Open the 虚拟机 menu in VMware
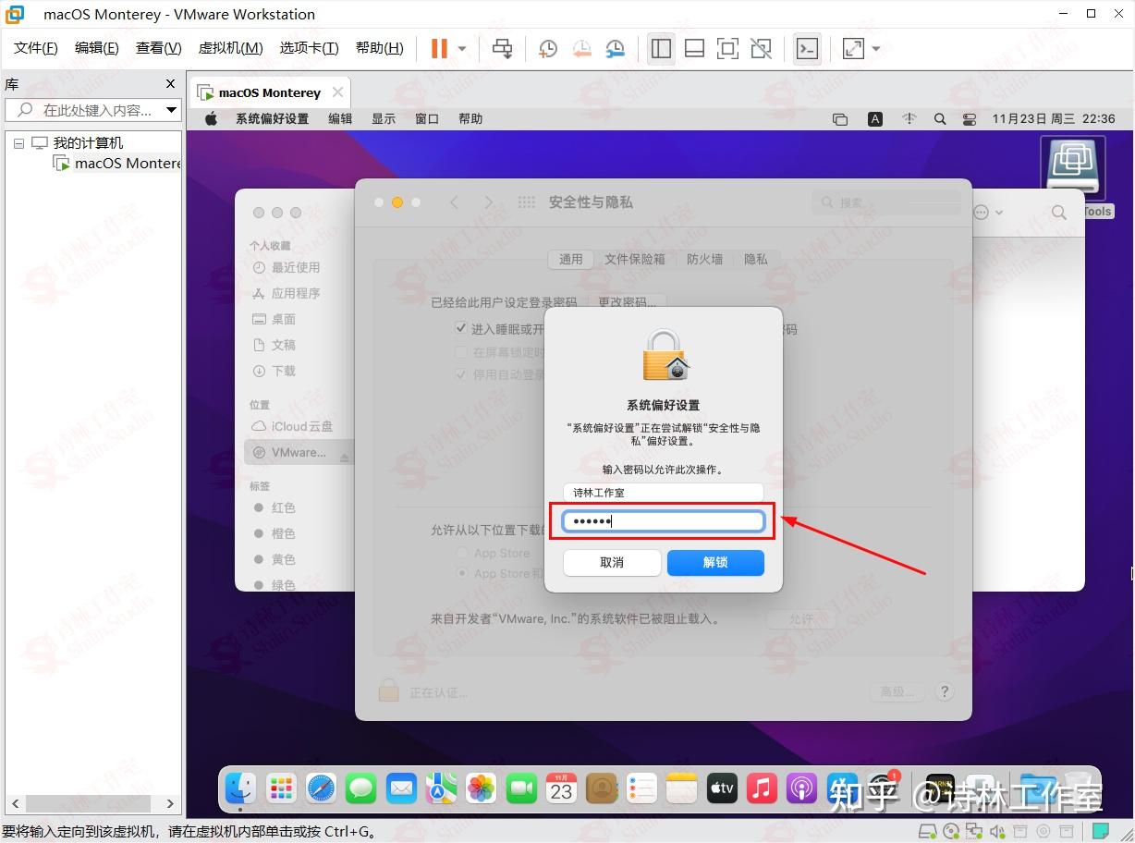This screenshot has height=843, width=1135. (230, 47)
